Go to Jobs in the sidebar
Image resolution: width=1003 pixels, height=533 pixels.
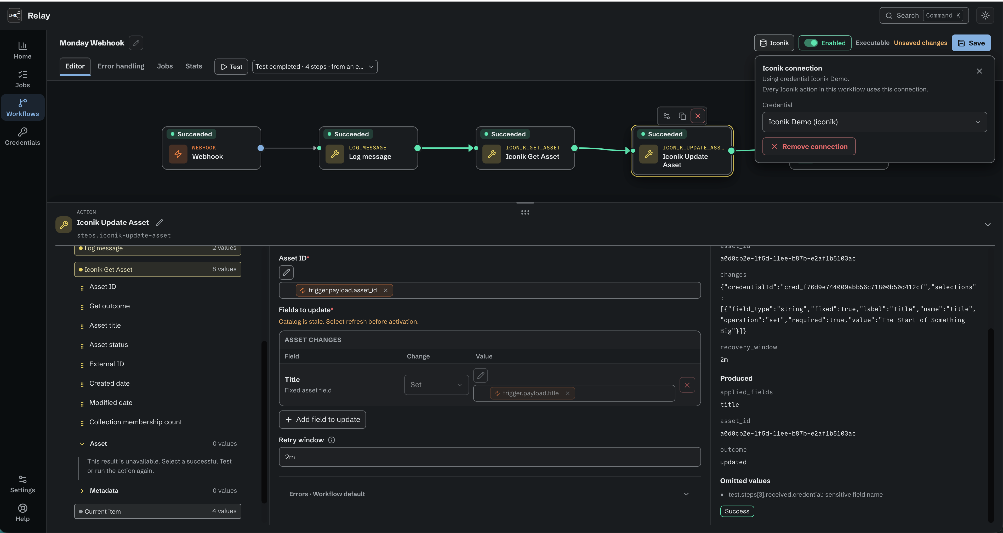[x=22, y=79]
